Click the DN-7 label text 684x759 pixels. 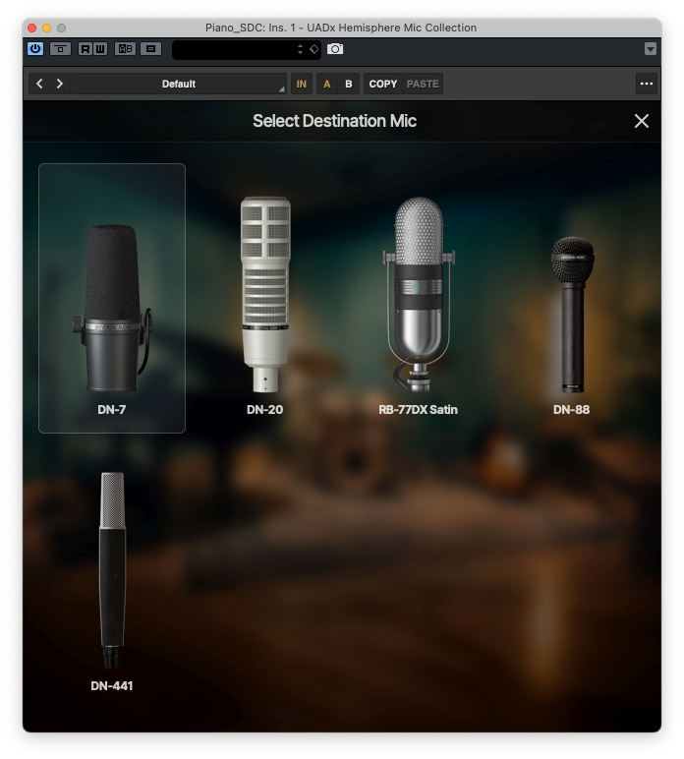(112, 410)
